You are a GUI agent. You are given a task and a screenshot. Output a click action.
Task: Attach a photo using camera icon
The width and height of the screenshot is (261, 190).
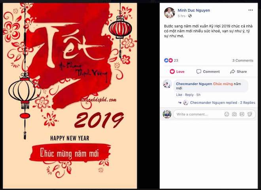pyautogui.click(x=234, y=114)
